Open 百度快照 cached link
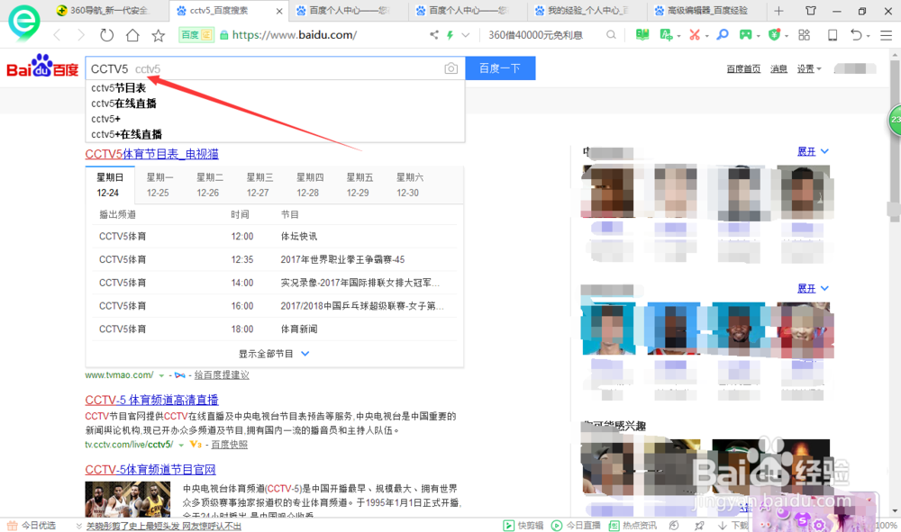 229,445
